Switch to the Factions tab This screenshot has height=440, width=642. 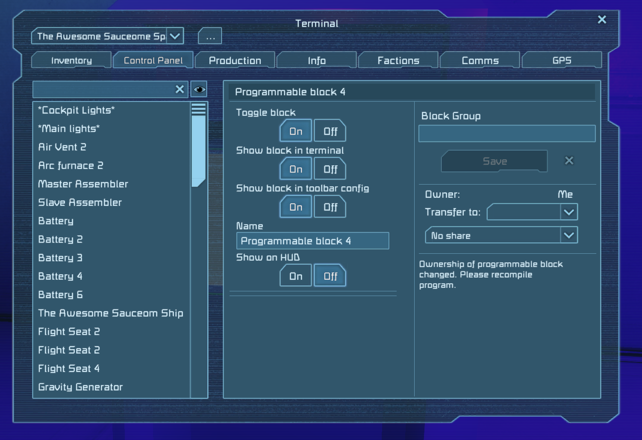[398, 60]
